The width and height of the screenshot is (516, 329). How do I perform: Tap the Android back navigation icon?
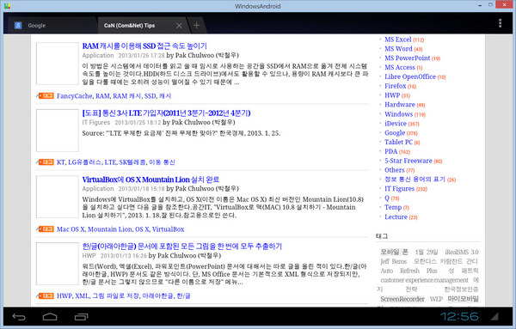pyautogui.click(x=19, y=317)
